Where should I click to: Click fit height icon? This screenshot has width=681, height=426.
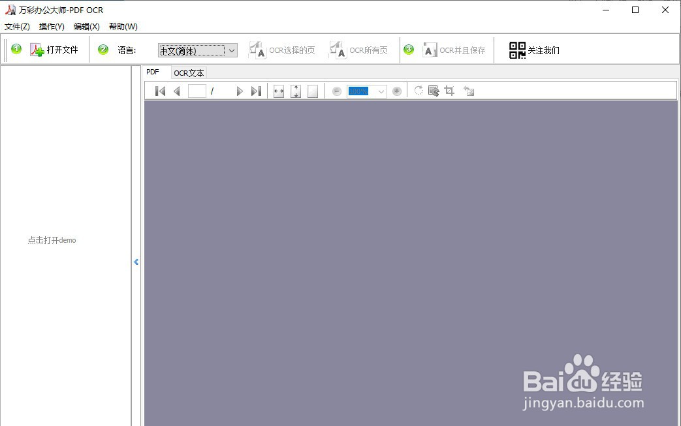[296, 91]
